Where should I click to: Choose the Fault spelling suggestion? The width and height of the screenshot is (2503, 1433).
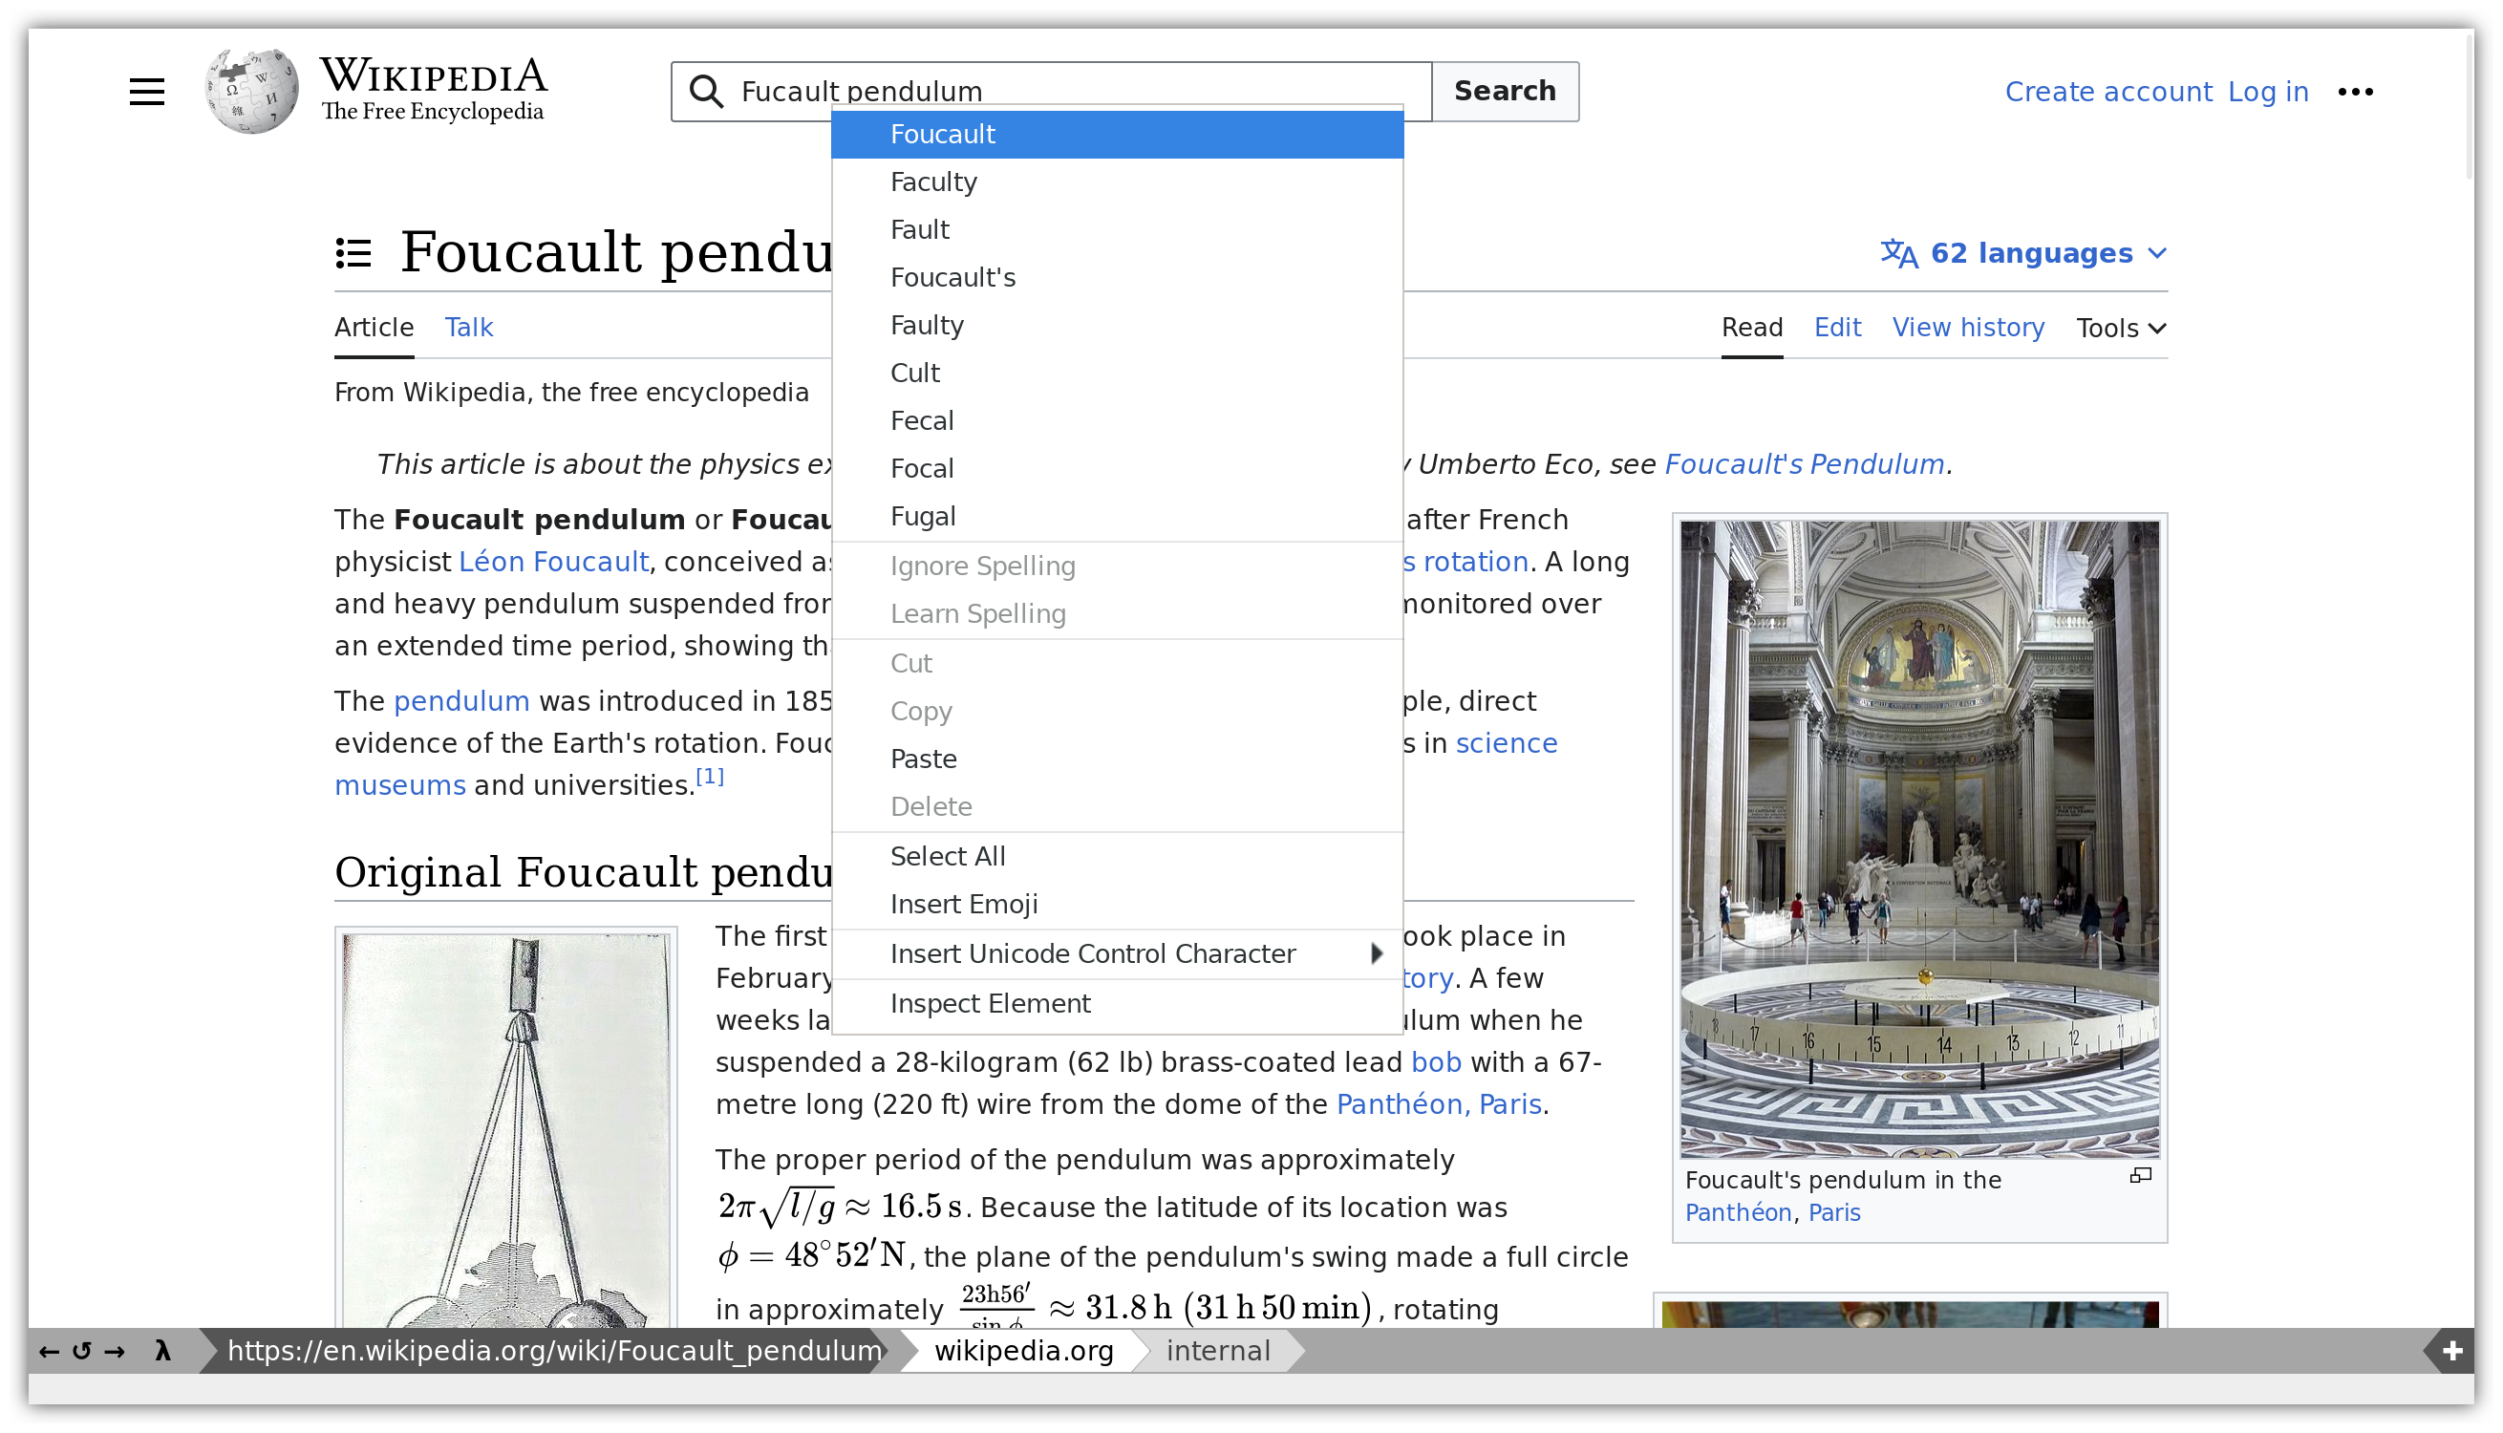(x=1117, y=229)
